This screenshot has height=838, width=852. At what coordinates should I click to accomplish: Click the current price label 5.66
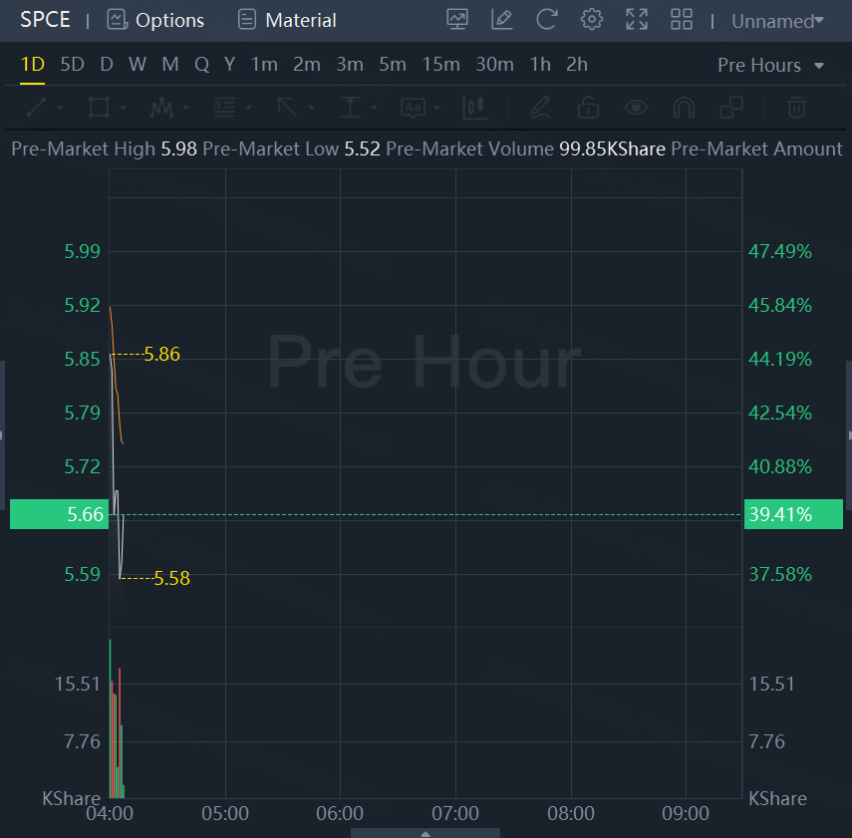point(59,514)
